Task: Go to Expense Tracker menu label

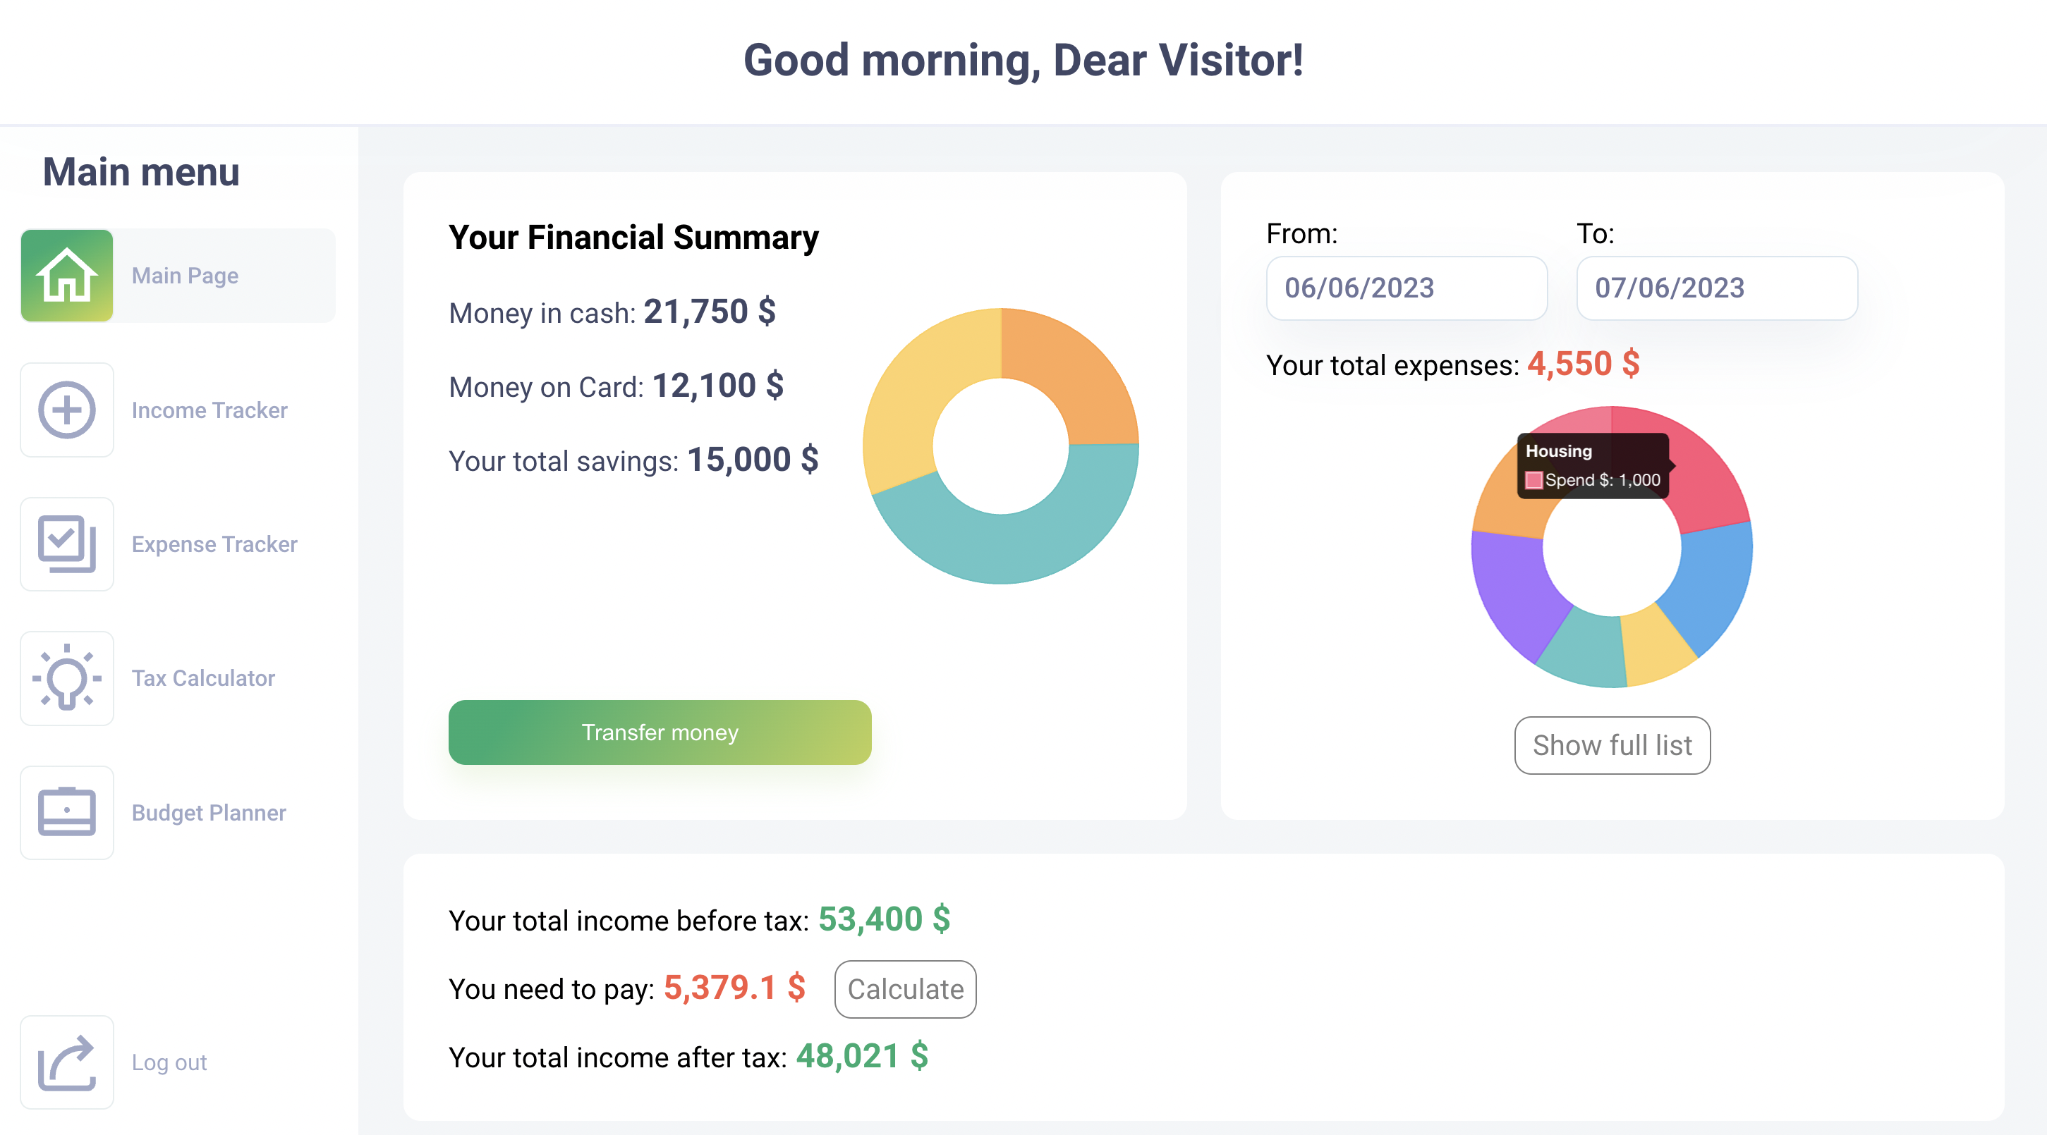Action: pos(214,544)
